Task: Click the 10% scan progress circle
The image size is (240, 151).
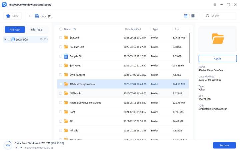Action: point(8,145)
